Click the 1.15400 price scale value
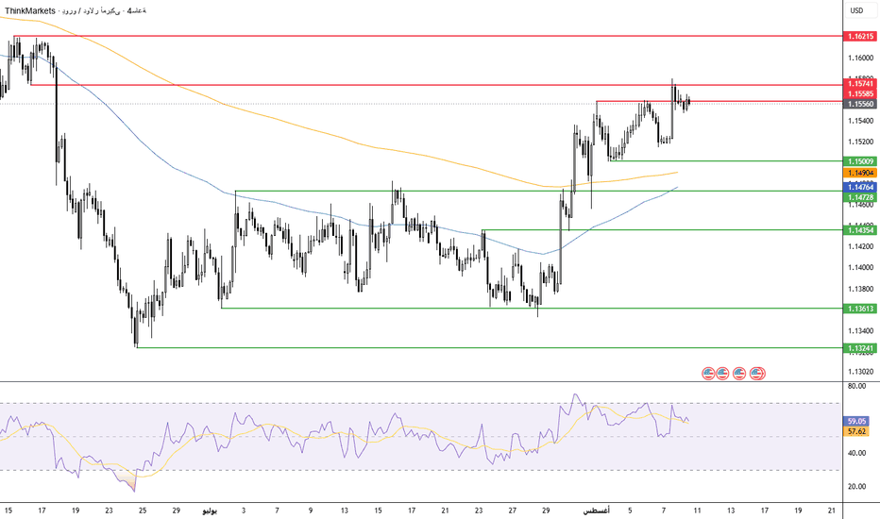The width and height of the screenshot is (880, 519). (x=861, y=121)
